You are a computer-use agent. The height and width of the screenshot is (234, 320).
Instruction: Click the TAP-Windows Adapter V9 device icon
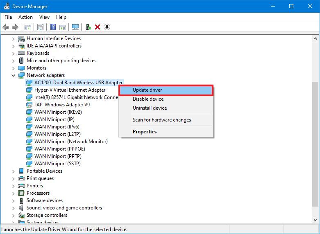[29, 105]
